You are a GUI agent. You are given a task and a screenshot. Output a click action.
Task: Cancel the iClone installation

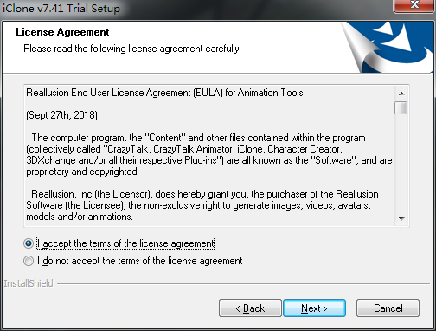click(388, 308)
